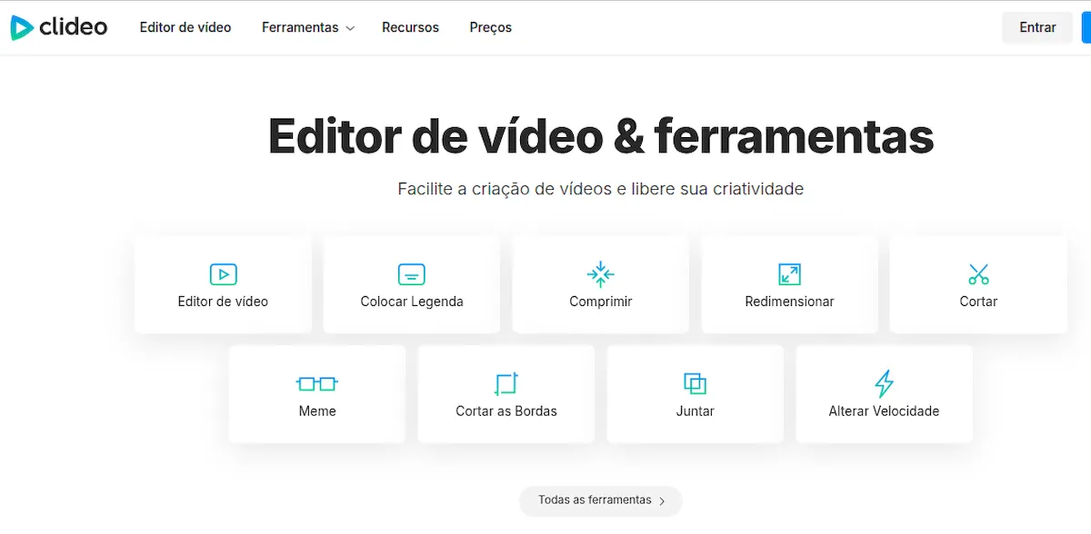
Task: Go to the Preços page
Action: [x=491, y=27]
